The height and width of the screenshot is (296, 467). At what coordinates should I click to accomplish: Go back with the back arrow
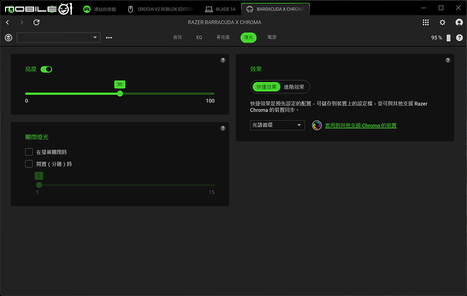coord(8,22)
